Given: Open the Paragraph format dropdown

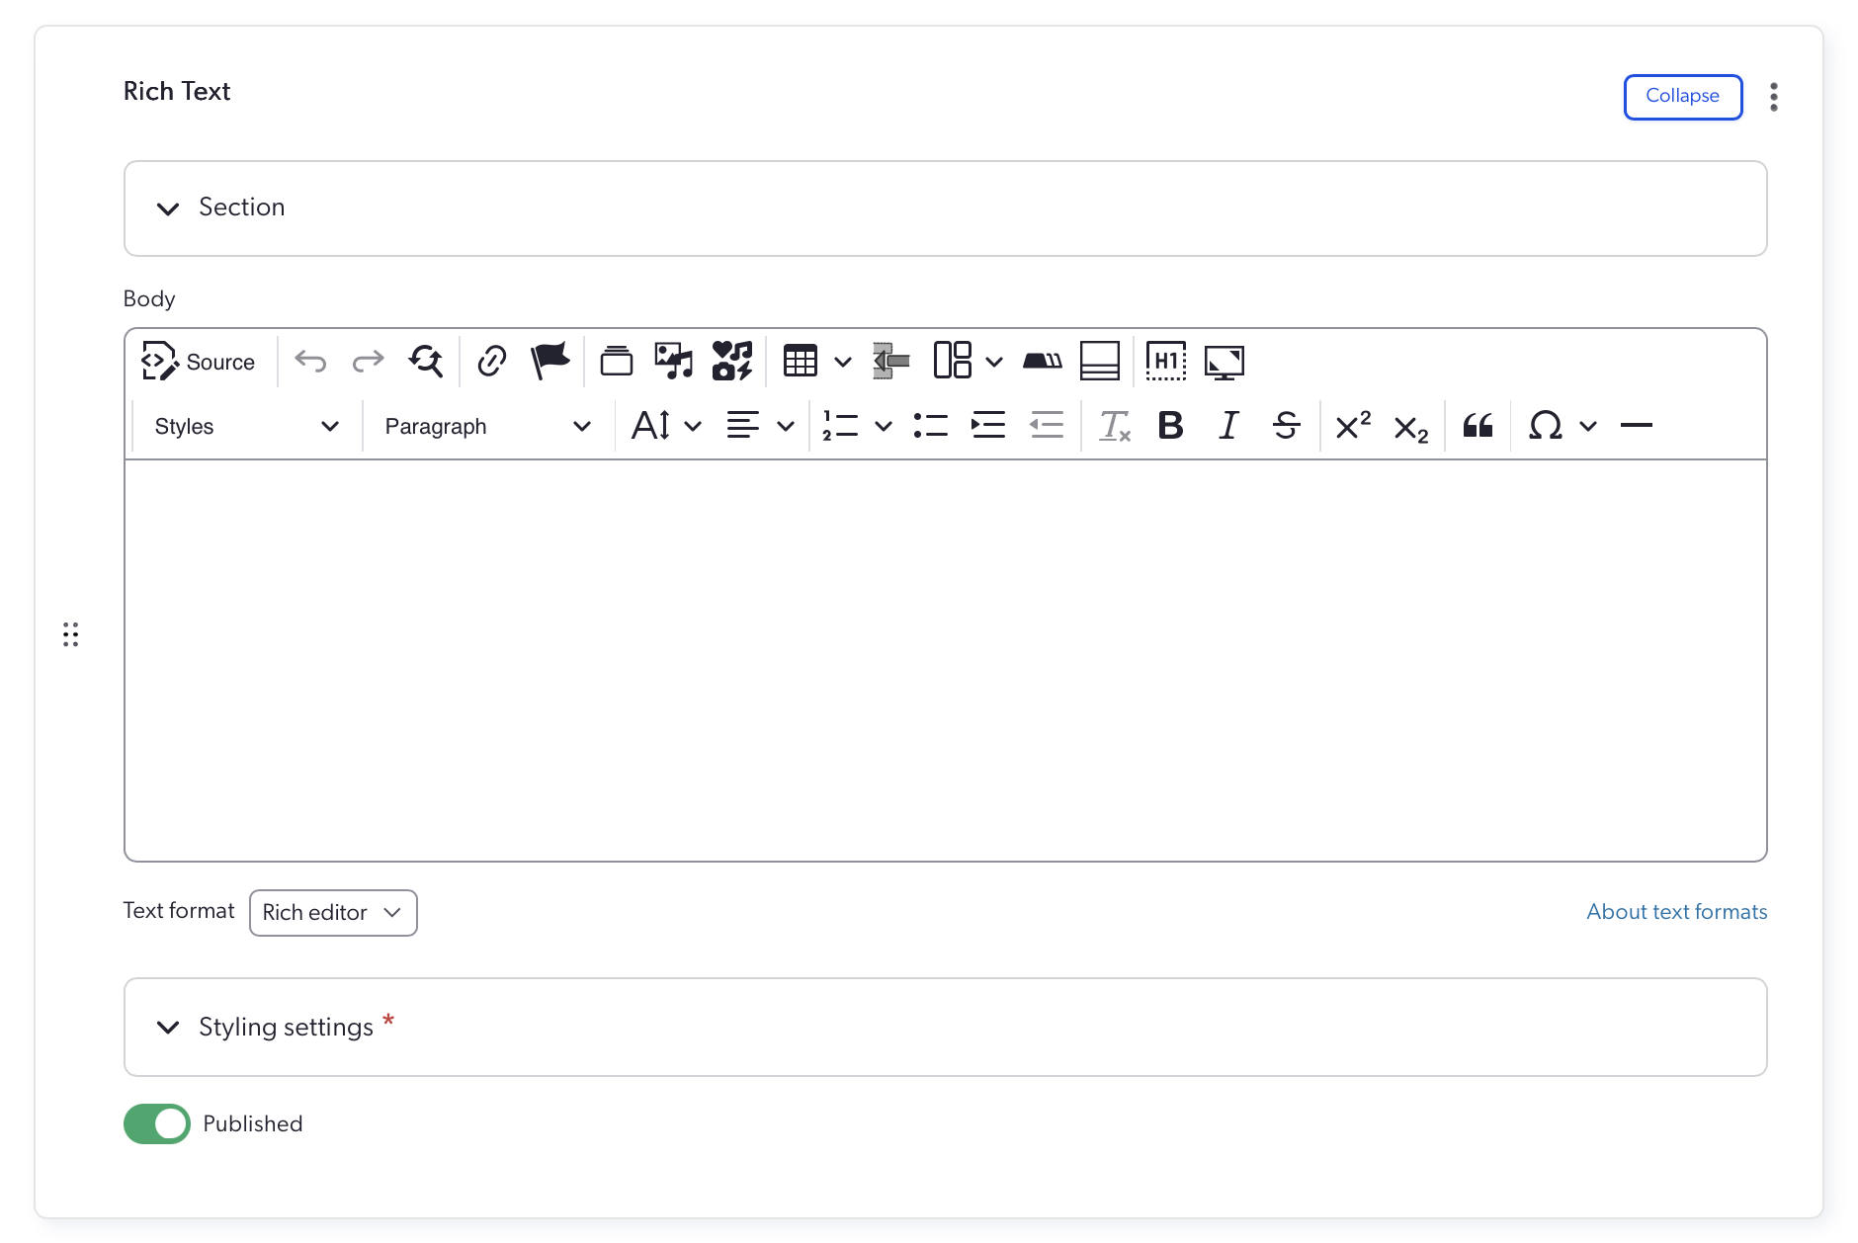Looking at the screenshot, I should [x=488, y=427].
